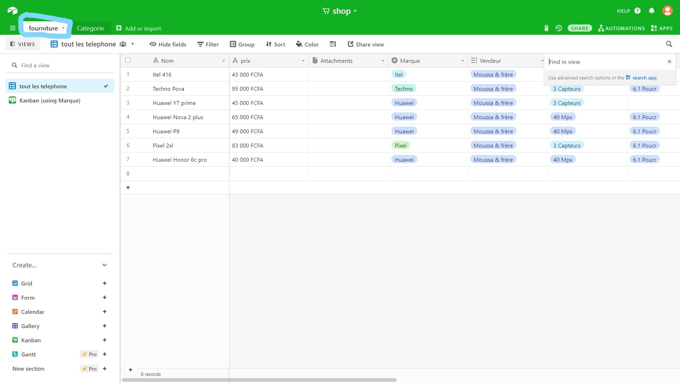Open the Filter menu
Image resolution: width=680 pixels, height=383 pixels.
(208, 44)
